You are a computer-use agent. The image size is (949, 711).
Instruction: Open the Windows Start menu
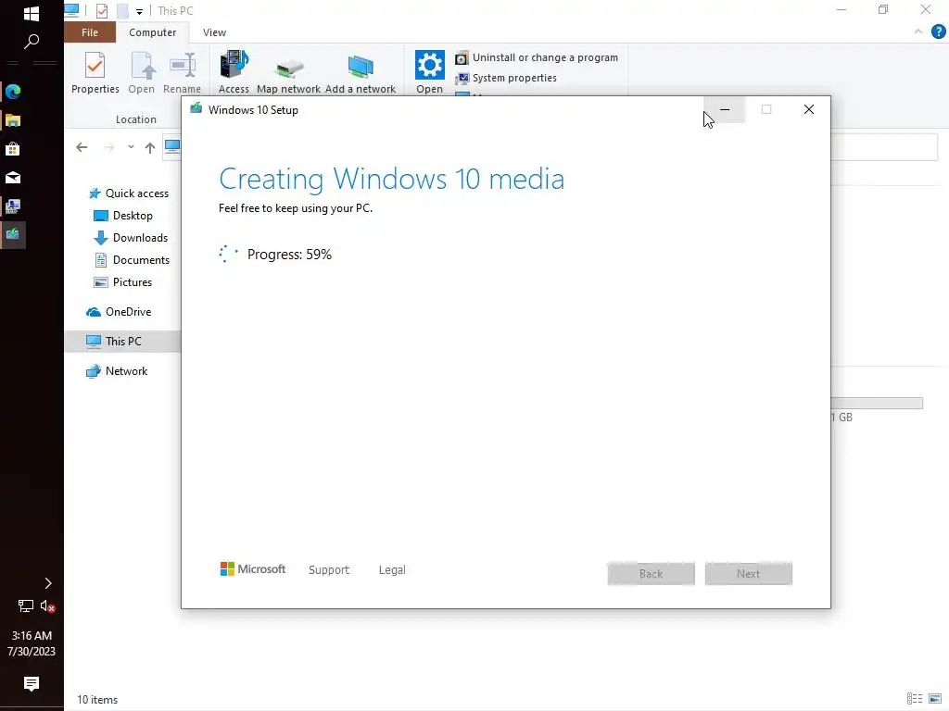[31, 13]
